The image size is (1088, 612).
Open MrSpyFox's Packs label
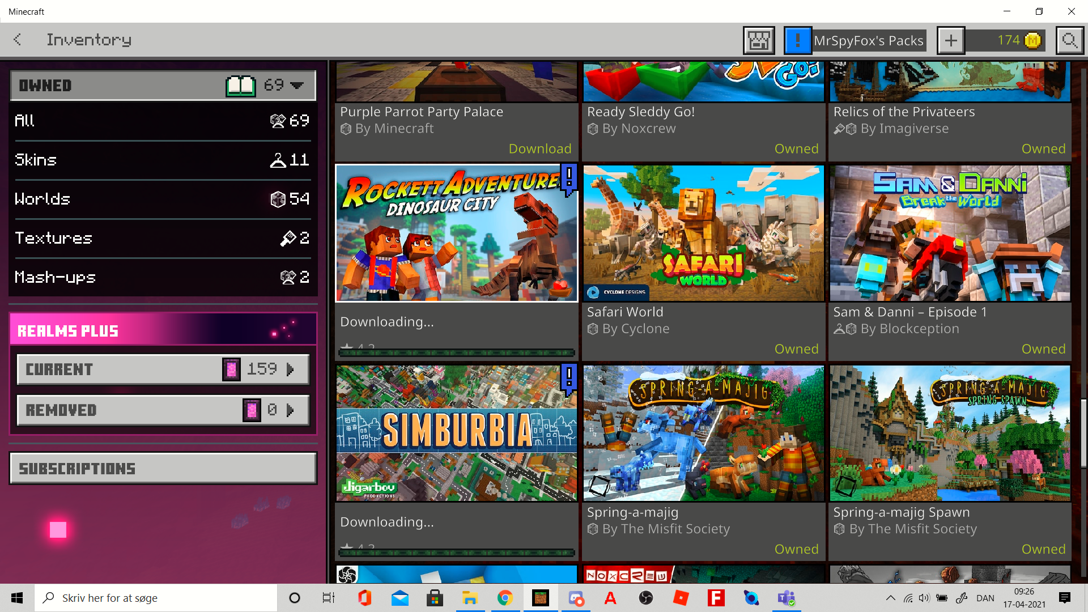(x=868, y=41)
